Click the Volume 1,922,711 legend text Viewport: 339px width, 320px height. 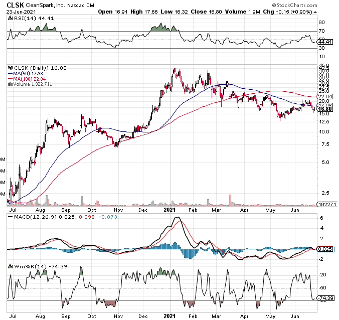point(33,84)
